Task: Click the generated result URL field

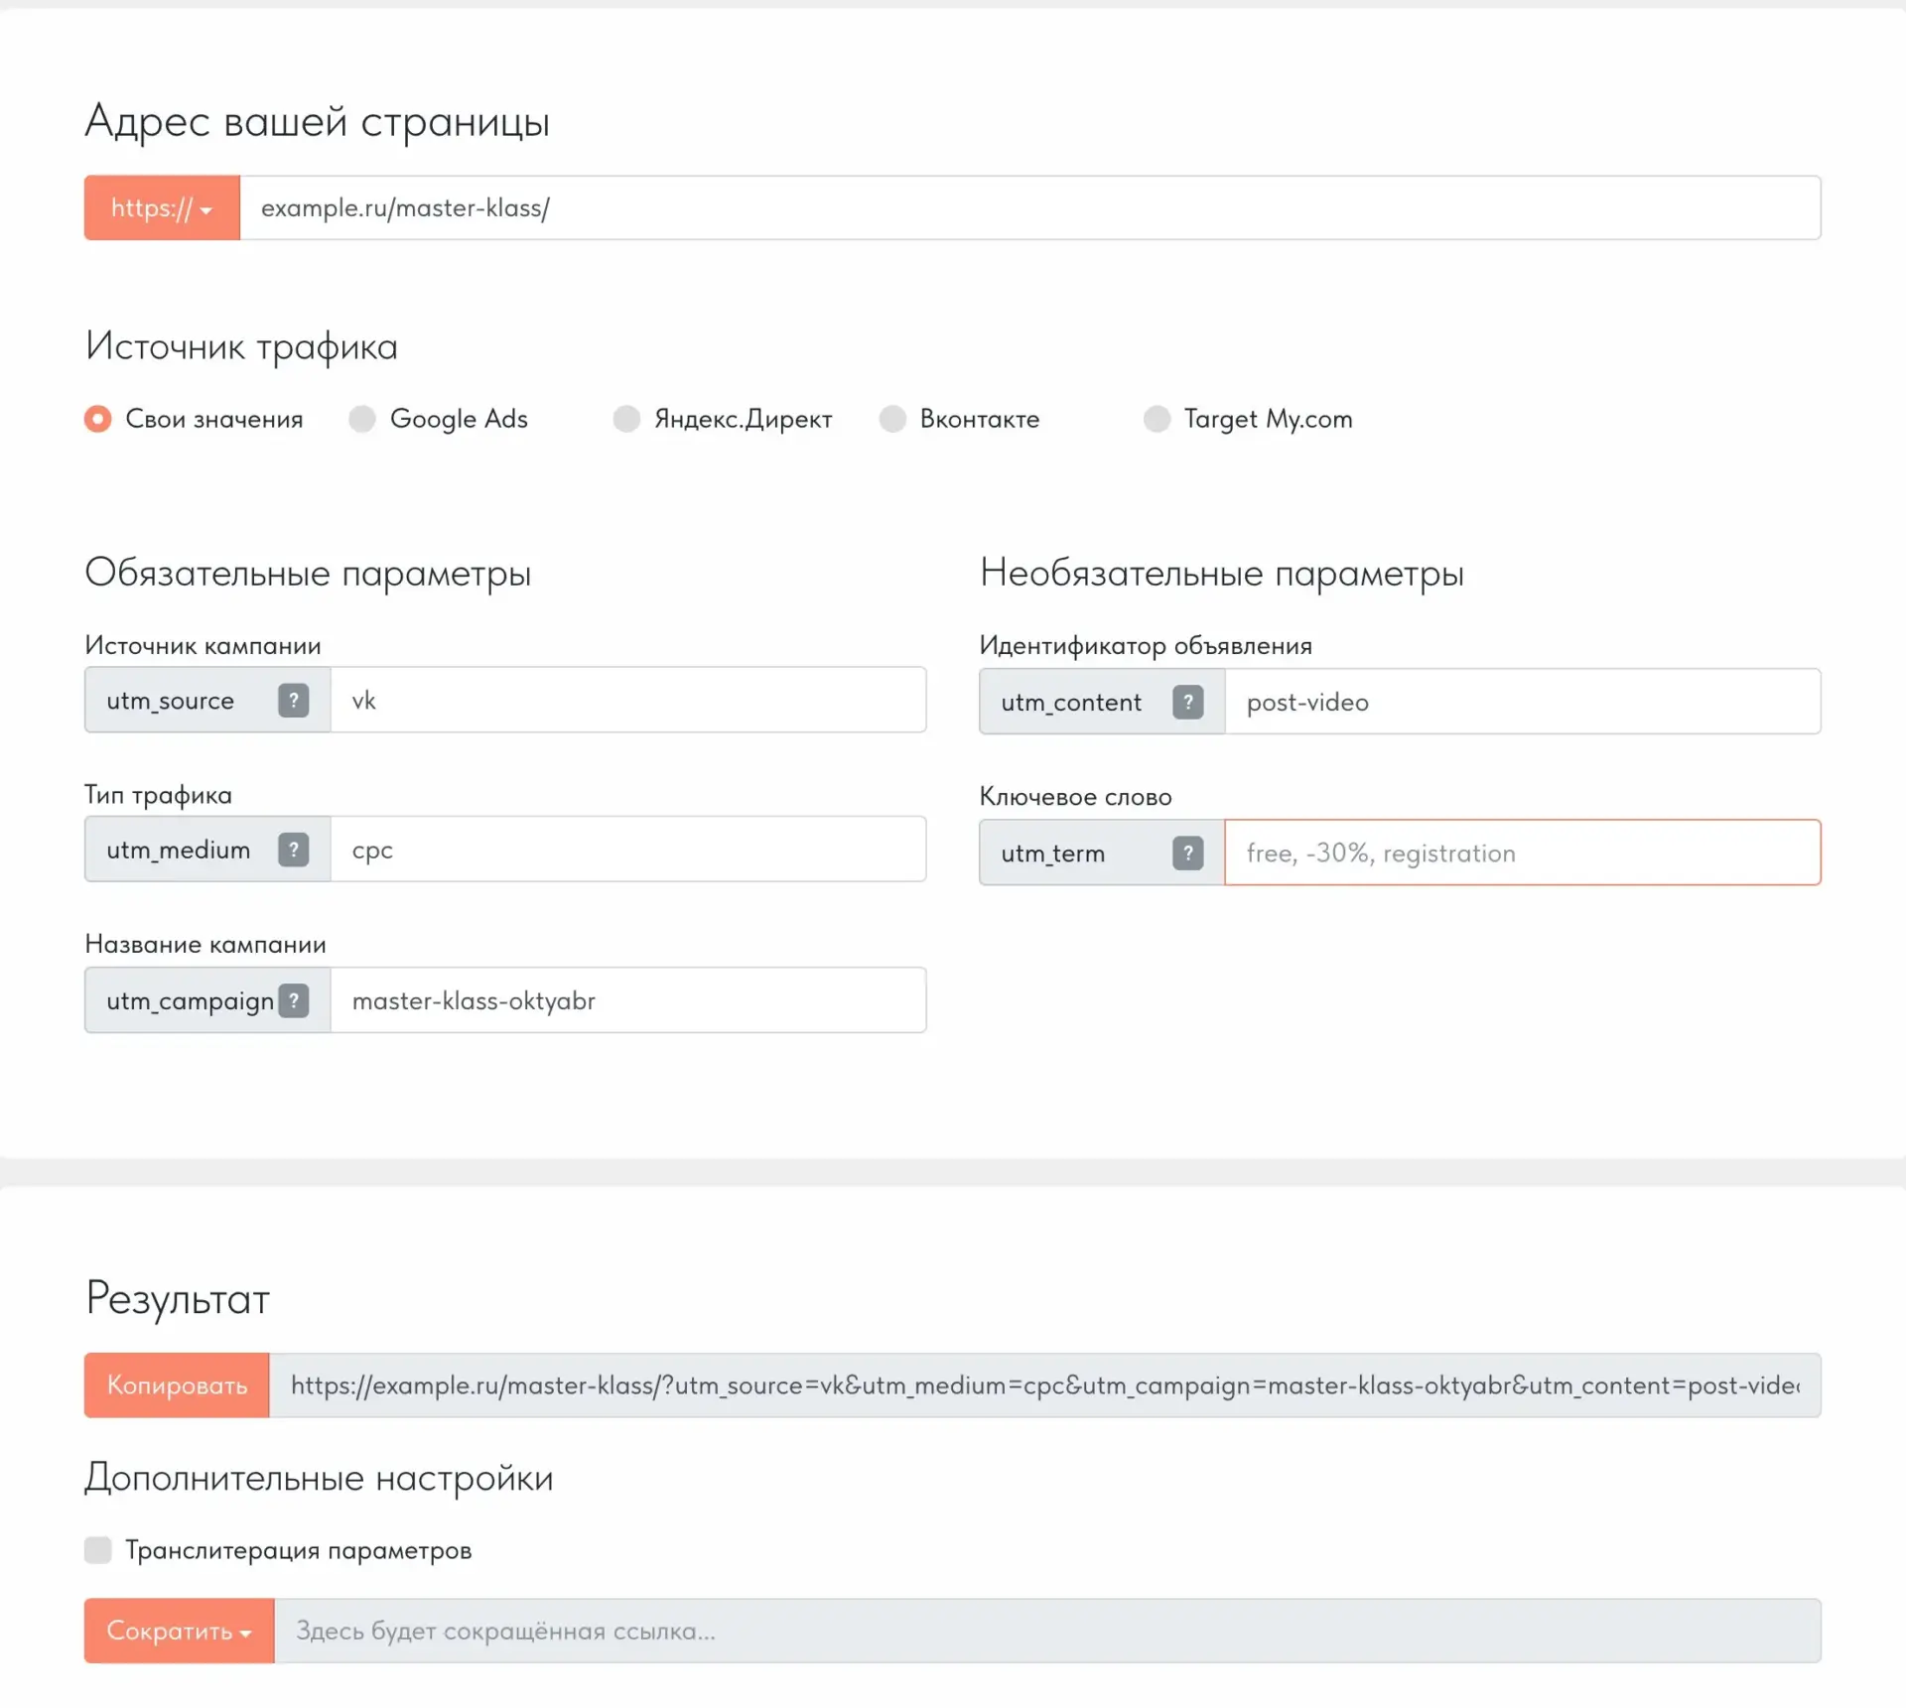Action: click(1045, 1385)
